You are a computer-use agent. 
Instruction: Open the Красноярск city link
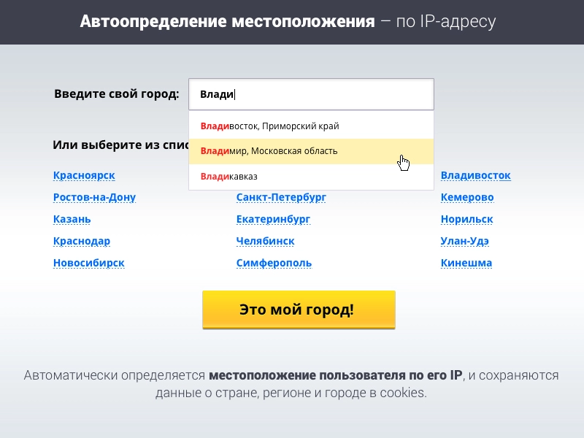(x=84, y=175)
